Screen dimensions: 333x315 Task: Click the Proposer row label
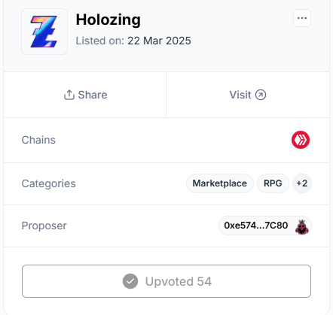[x=44, y=226]
